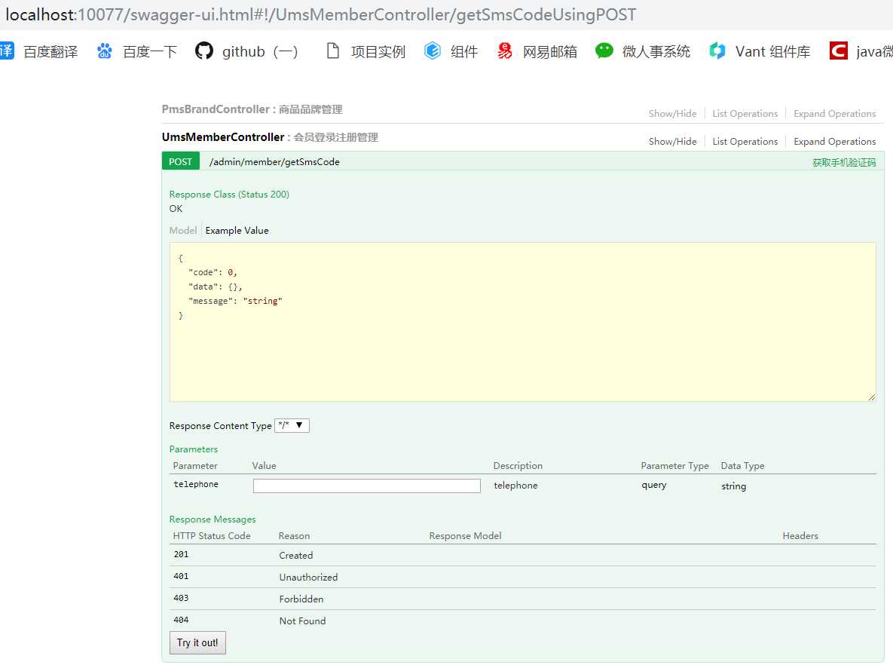The image size is (893, 665).
Task: Click the string data type cell
Action: click(x=733, y=486)
